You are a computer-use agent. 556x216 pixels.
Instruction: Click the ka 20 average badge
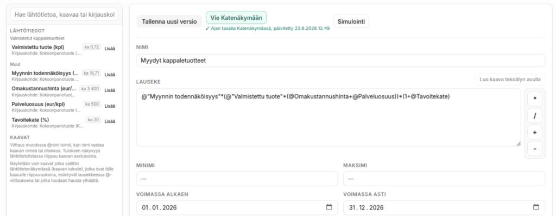coord(93,120)
